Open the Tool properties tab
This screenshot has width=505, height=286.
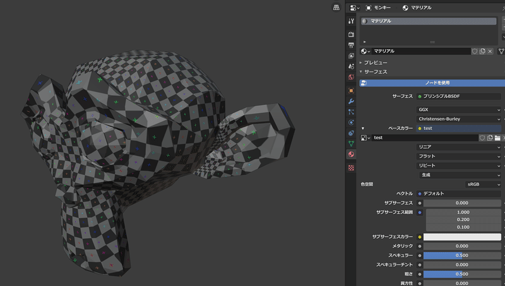tap(351, 21)
